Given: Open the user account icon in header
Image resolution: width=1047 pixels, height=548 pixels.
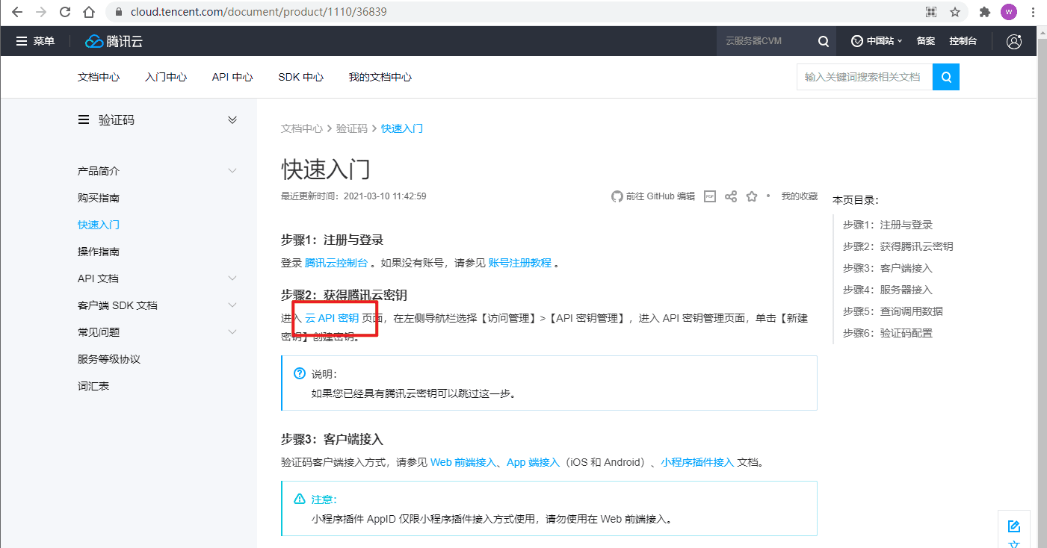Looking at the screenshot, I should [x=1014, y=41].
